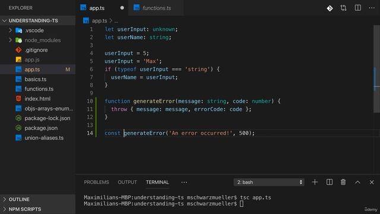Kill terminal with trash icon
The width and height of the screenshot is (380, 214).
[343, 182]
